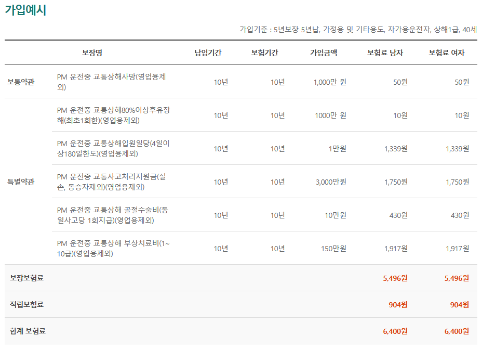Viewport: 482px width, 349px height.
Task: Click 교통사고처리지원금 coverage name
Action: tap(111, 182)
